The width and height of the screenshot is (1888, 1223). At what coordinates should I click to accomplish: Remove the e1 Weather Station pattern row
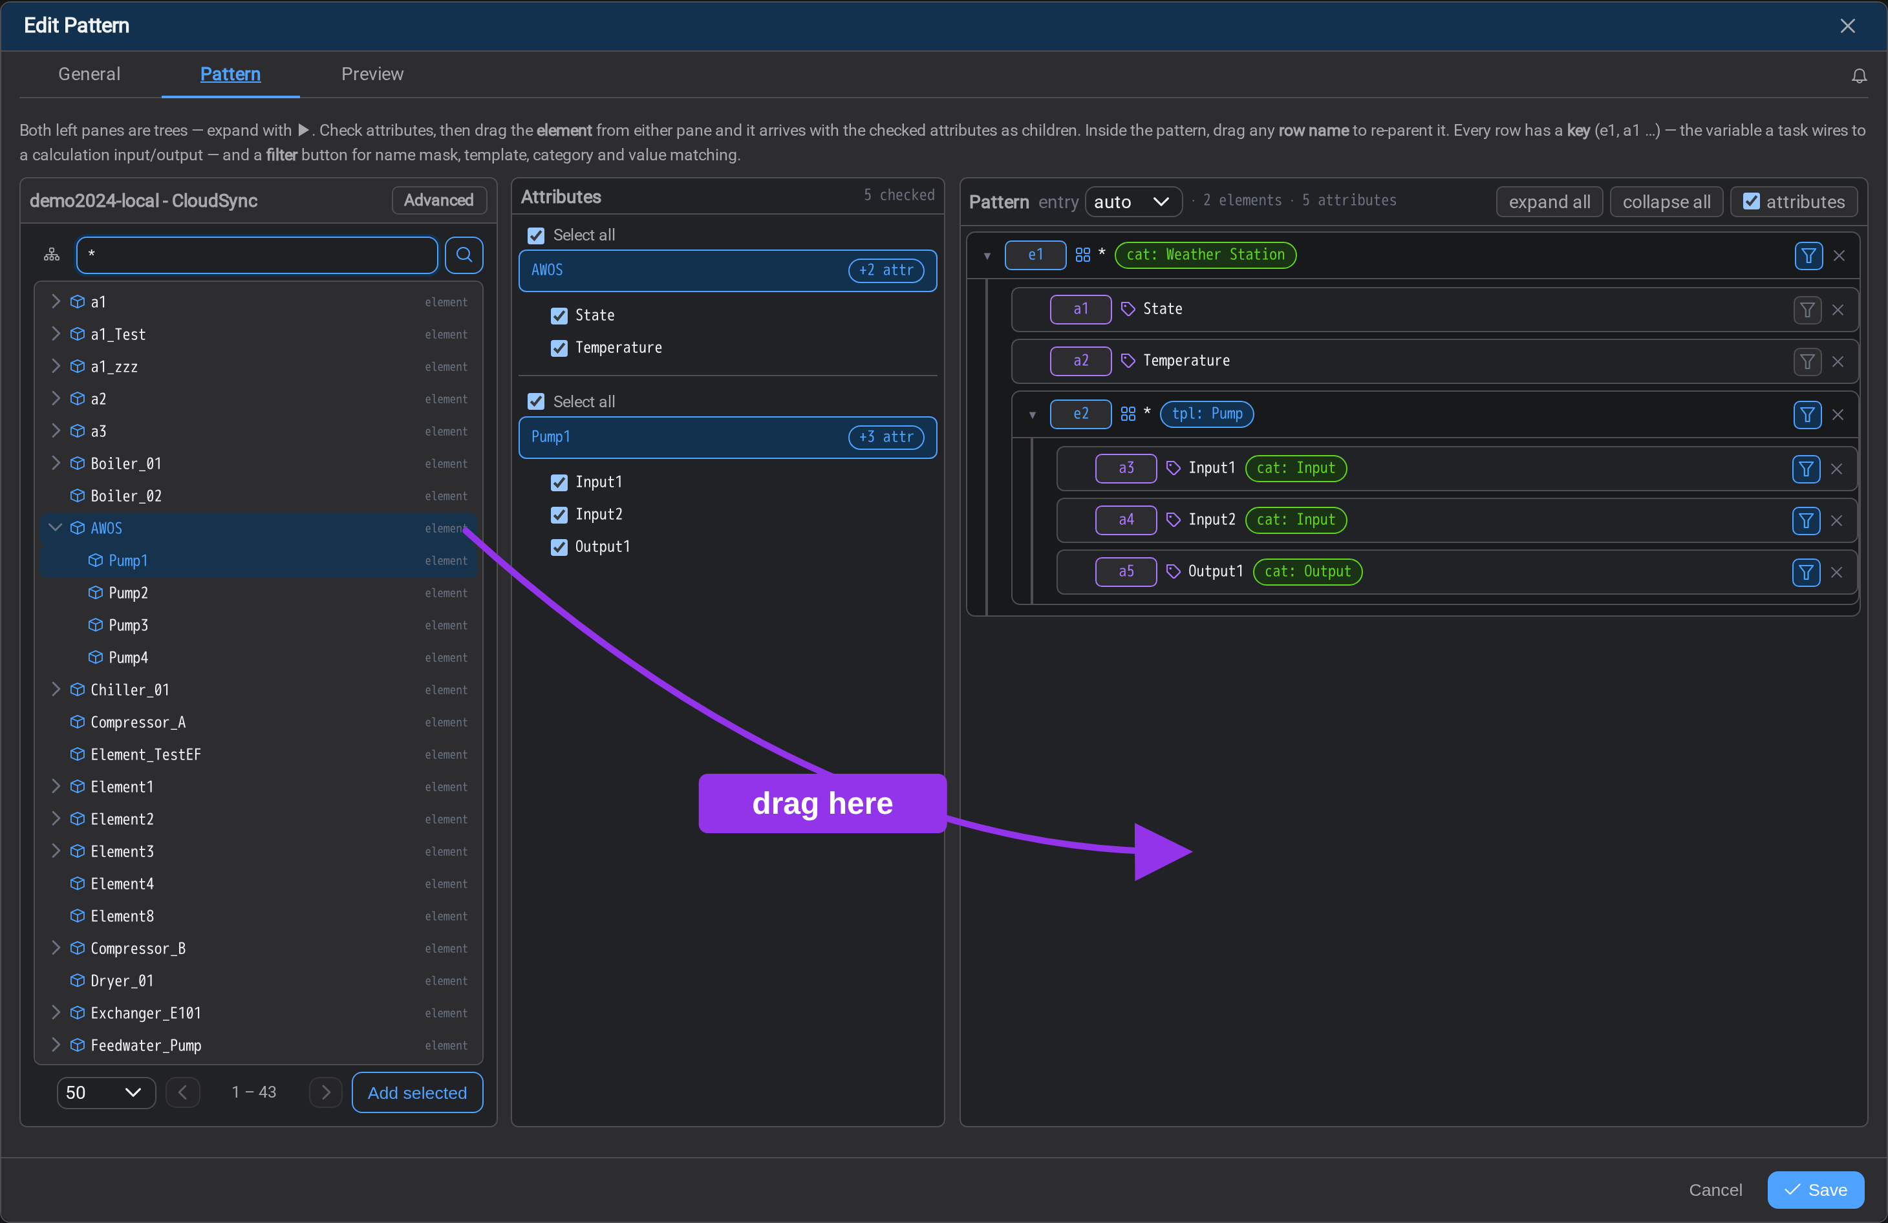click(1839, 255)
